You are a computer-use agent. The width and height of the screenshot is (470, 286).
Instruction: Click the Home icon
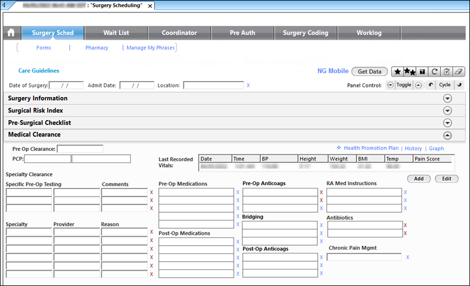pyautogui.click(x=11, y=33)
